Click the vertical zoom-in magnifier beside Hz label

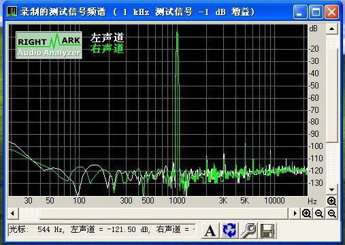coord(331,201)
